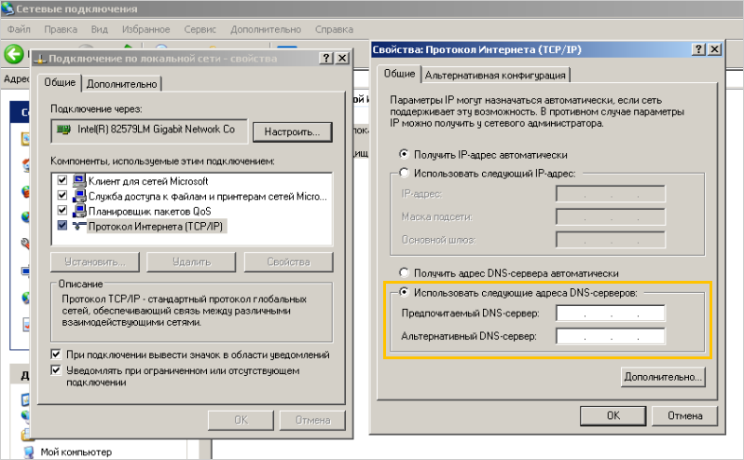This screenshot has width=744, height=460.
Task: Click the alternate DNS server input field
Action: 610,336
